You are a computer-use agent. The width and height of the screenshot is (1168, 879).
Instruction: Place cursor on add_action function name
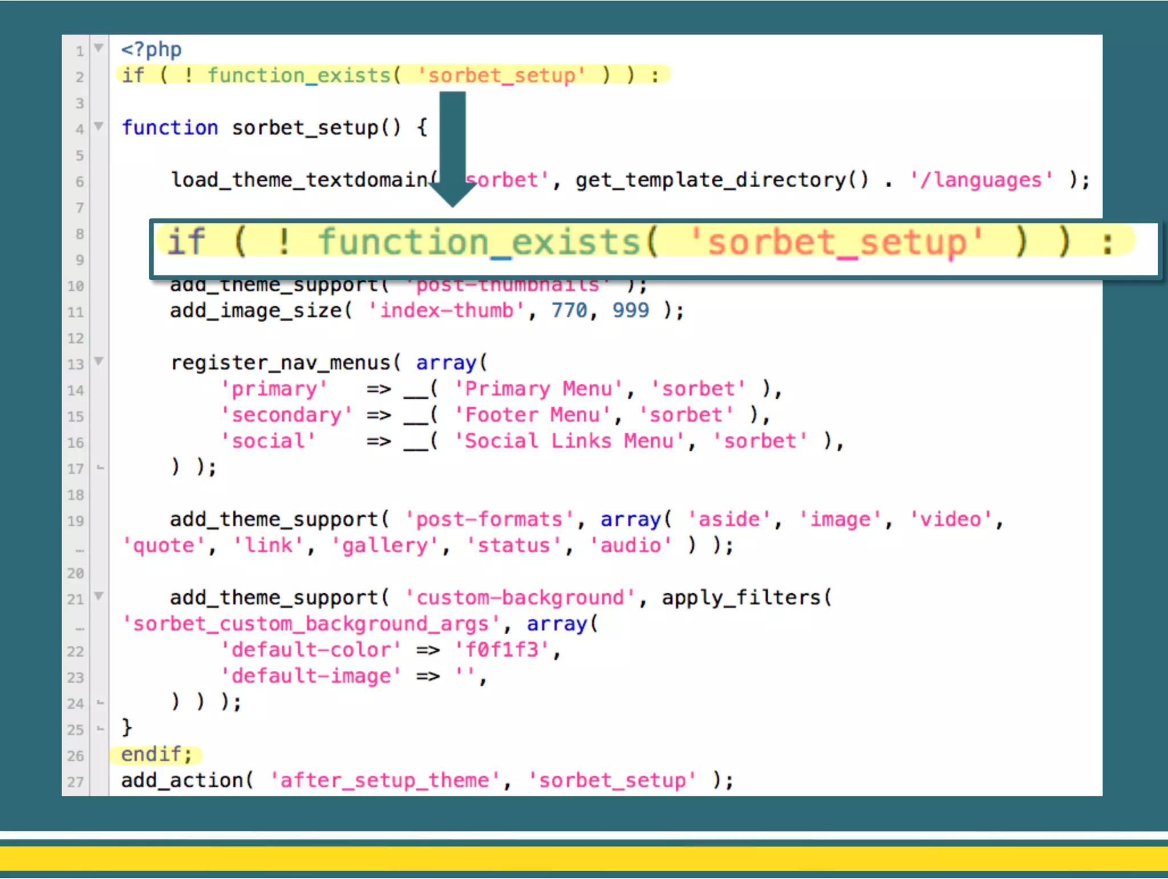pyautogui.click(x=182, y=780)
